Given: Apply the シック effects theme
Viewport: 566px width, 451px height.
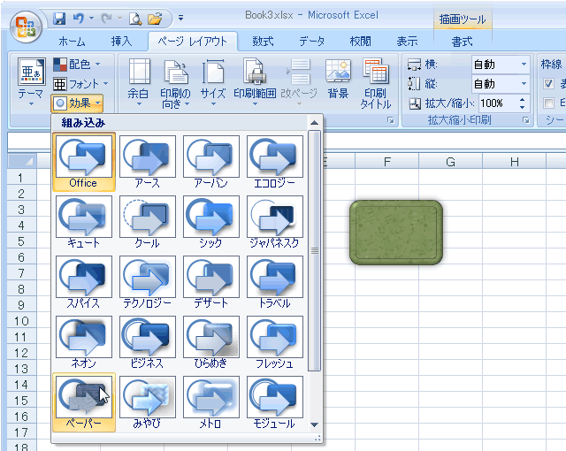Looking at the screenshot, I should (x=211, y=222).
